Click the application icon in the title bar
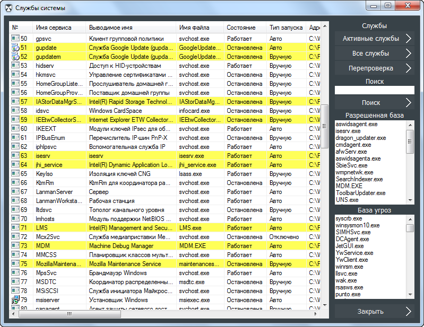 click(x=8, y=7)
